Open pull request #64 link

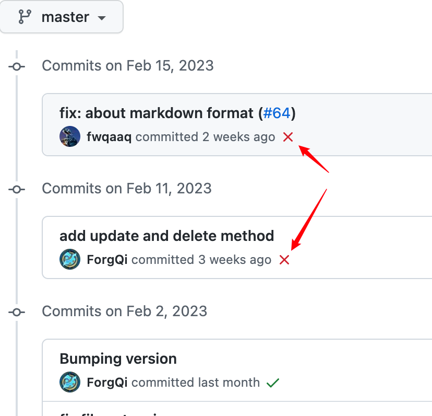[x=277, y=113]
